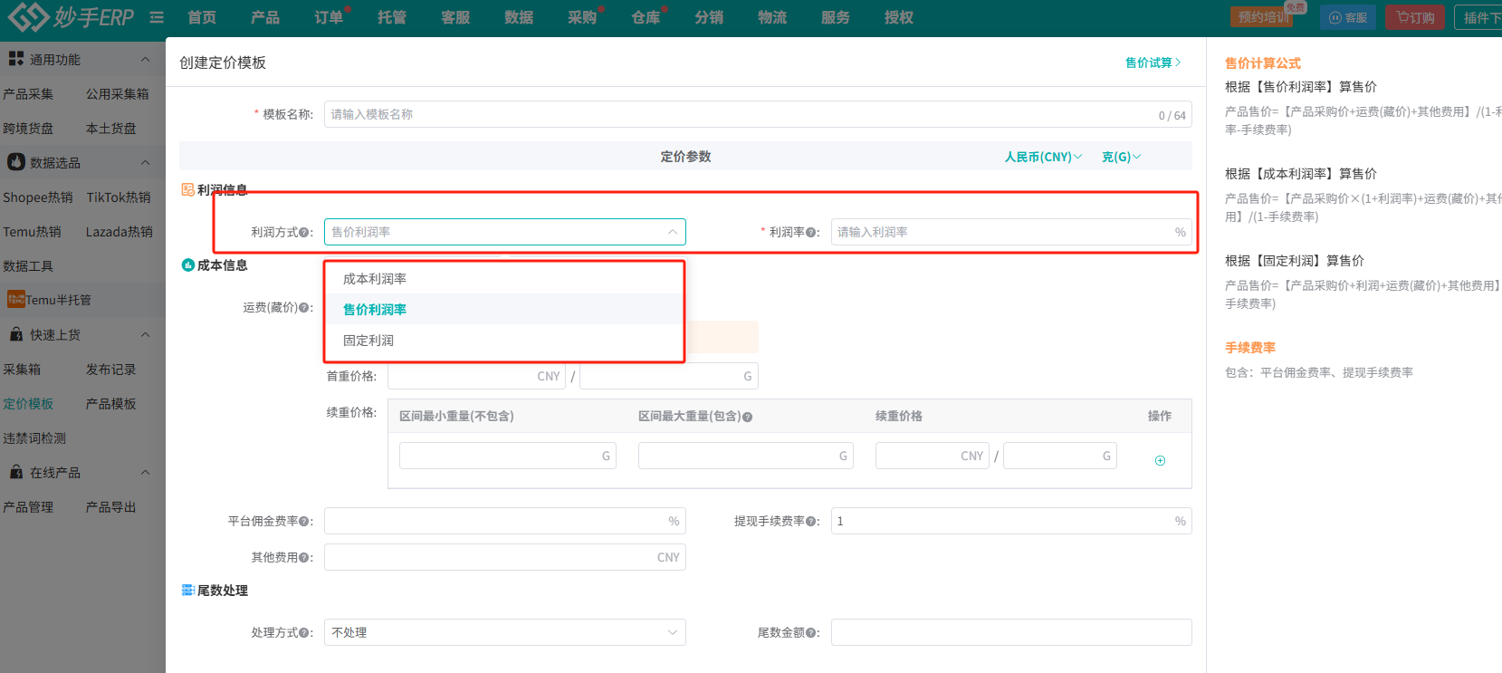Go to the 物流 top menu
The image size is (1502, 673).
point(772,17)
